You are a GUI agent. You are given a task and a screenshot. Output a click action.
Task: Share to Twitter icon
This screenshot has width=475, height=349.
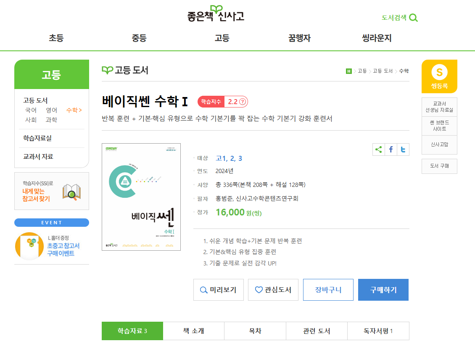tap(403, 150)
